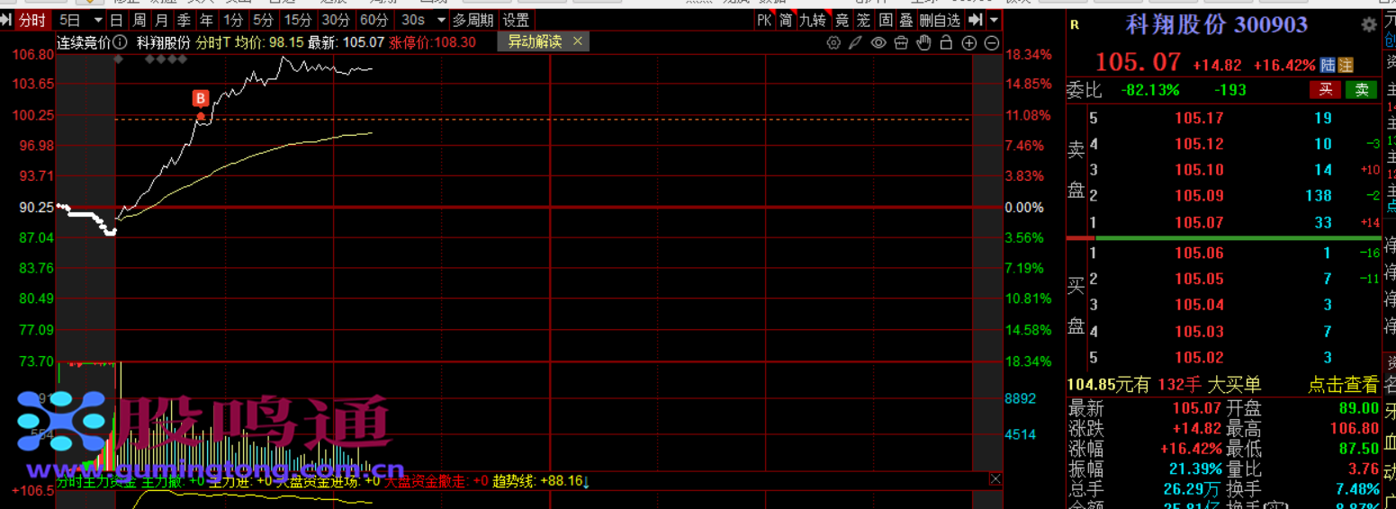Open the 多周期 multi-period view
The height and width of the screenshot is (509, 1396).
[x=473, y=20]
